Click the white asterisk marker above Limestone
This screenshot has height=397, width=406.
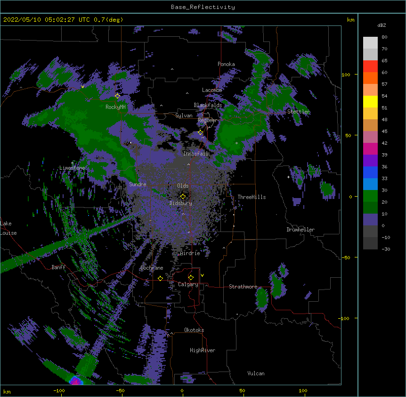click(x=72, y=163)
